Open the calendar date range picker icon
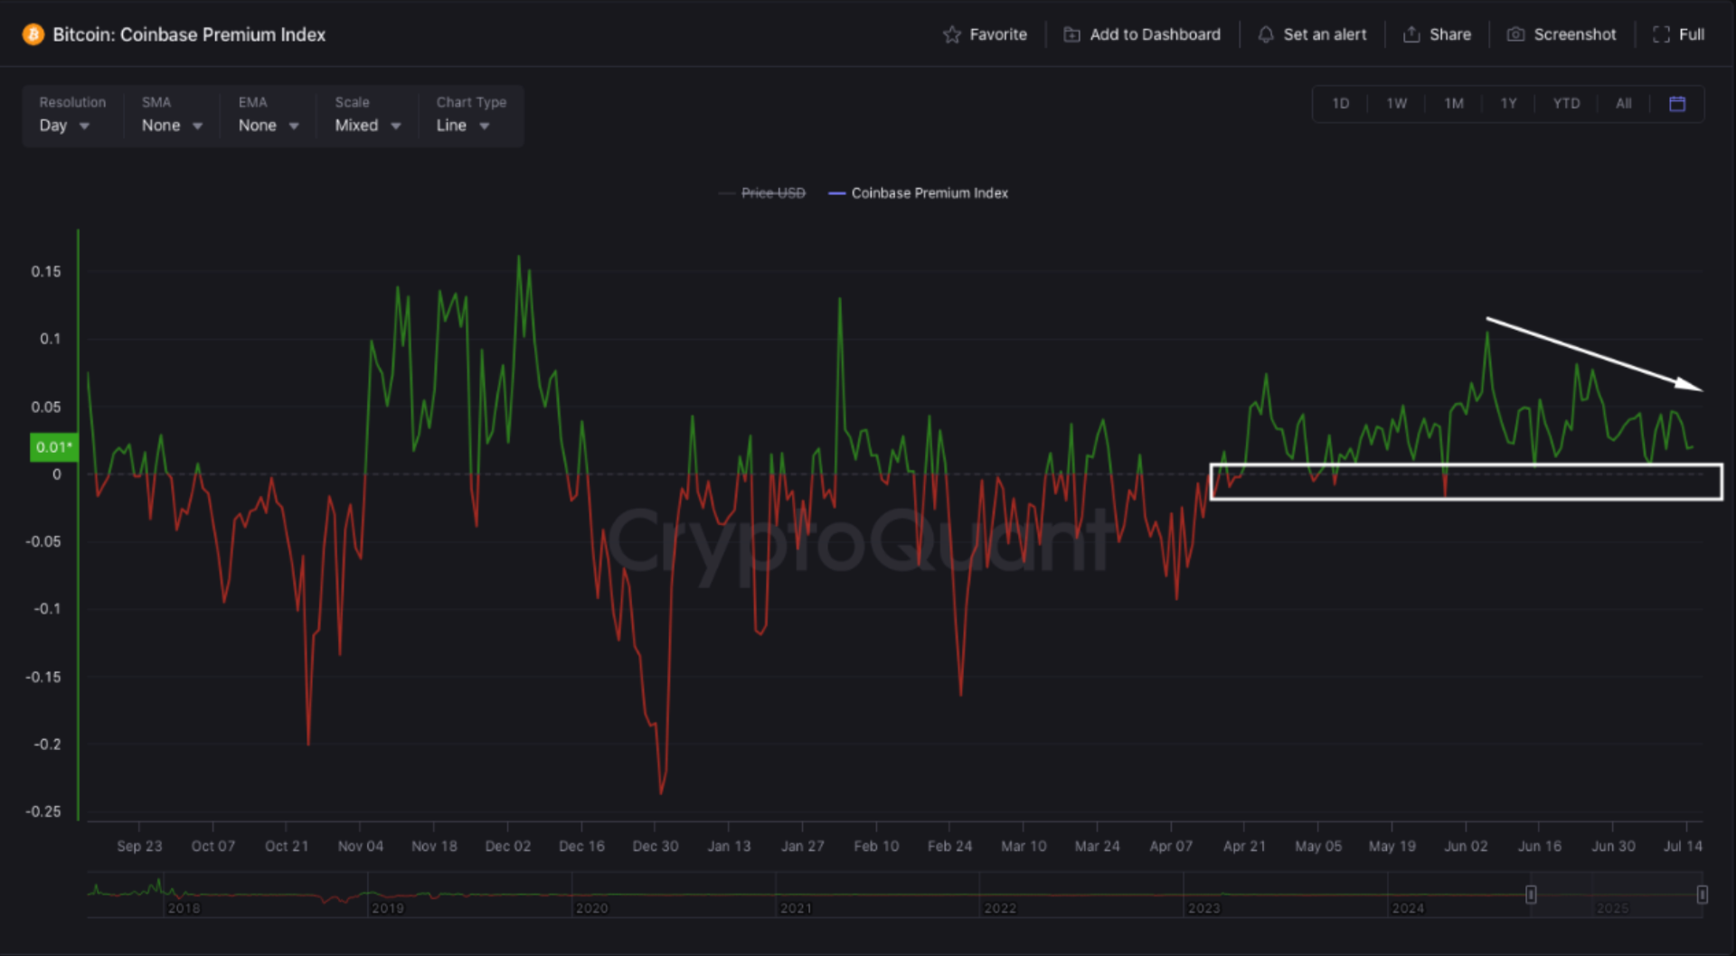Screen dimensions: 1736x956 point(1677,103)
